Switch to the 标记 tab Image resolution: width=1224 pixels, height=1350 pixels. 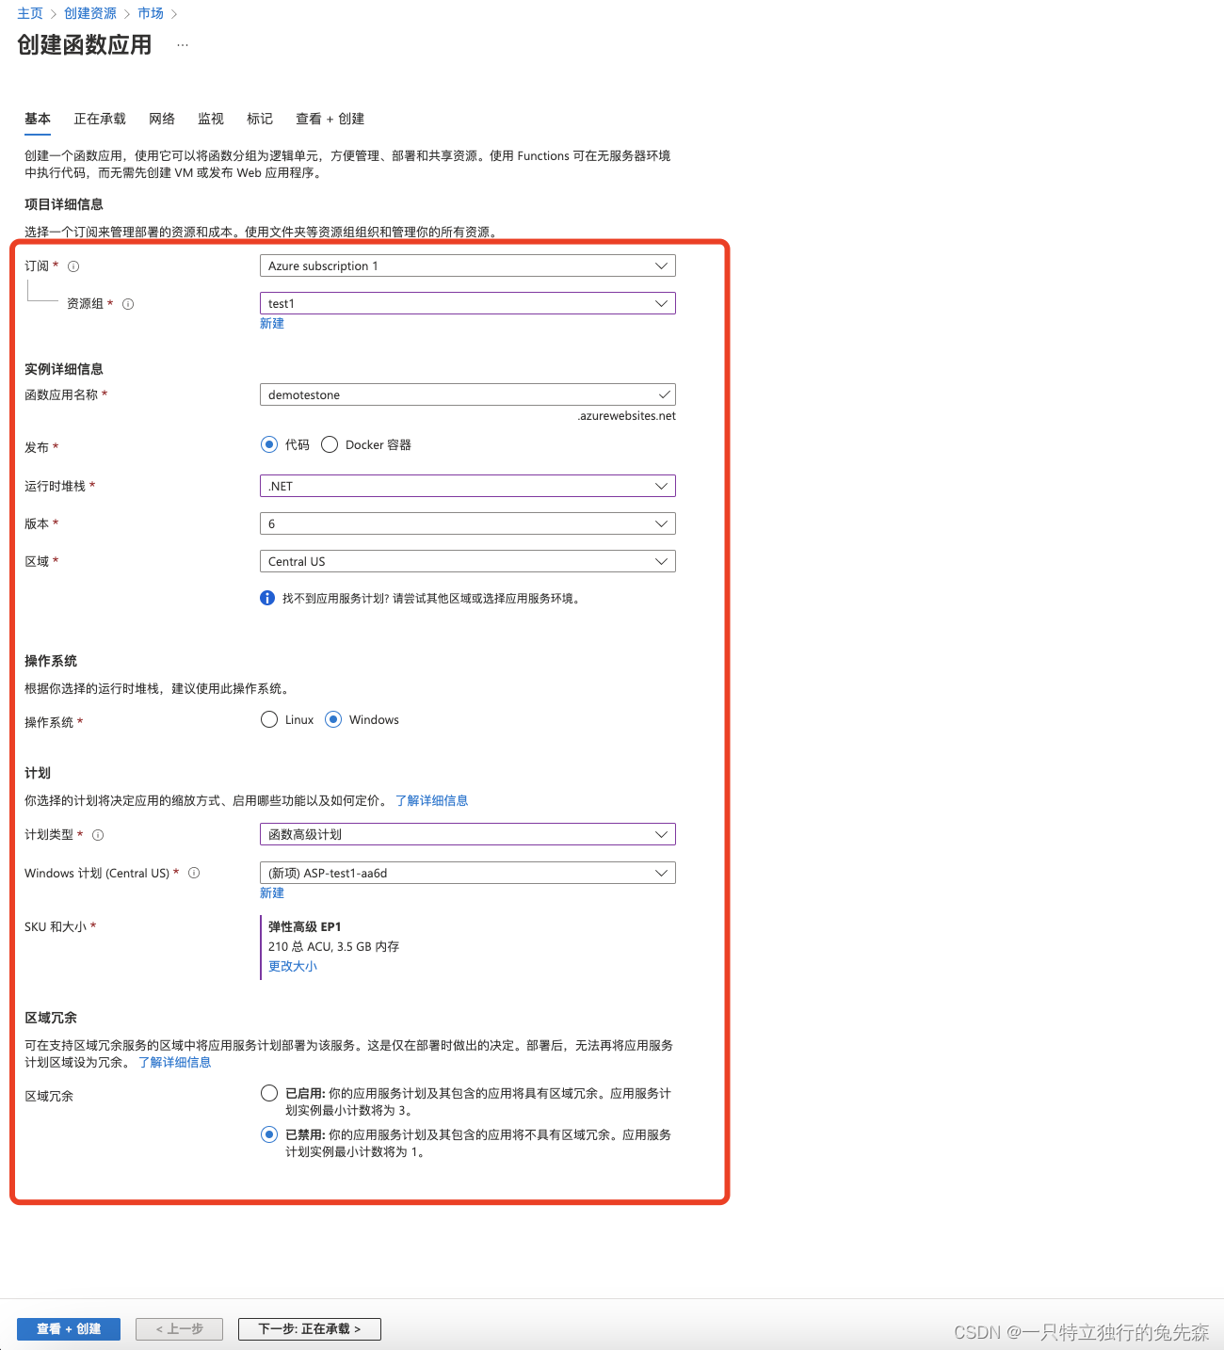(x=259, y=119)
